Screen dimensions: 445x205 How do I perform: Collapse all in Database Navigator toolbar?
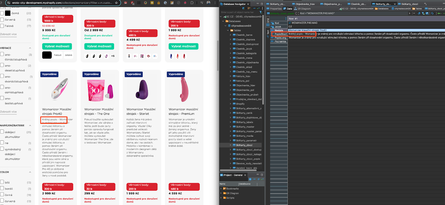(x=254, y=8)
